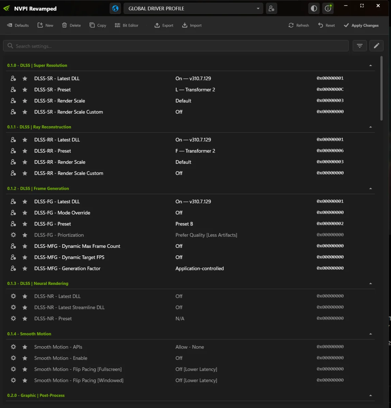Click the "L — Transformer 2" value for DLSS-SR Preset
Image resolution: width=391 pixels, height=408 pixels.
[x=195, y=90]
